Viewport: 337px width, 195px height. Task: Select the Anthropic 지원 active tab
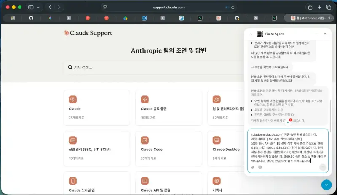tap(308, 18)
